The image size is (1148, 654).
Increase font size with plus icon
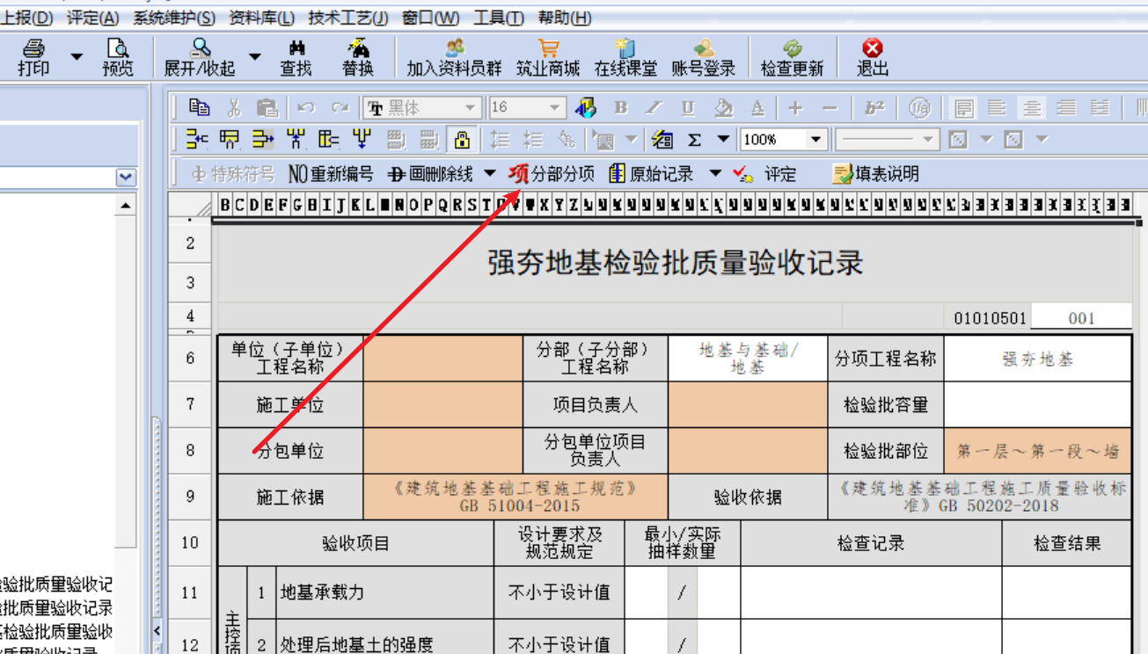pos(795,108)
